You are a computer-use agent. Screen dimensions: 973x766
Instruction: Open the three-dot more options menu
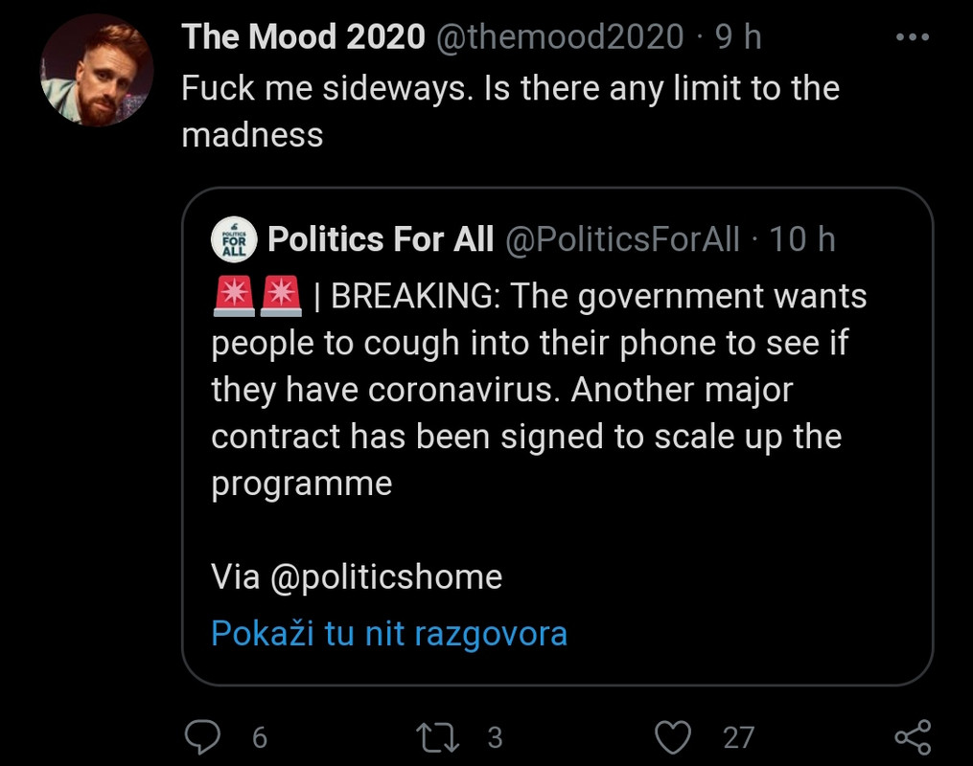point(913,37)
